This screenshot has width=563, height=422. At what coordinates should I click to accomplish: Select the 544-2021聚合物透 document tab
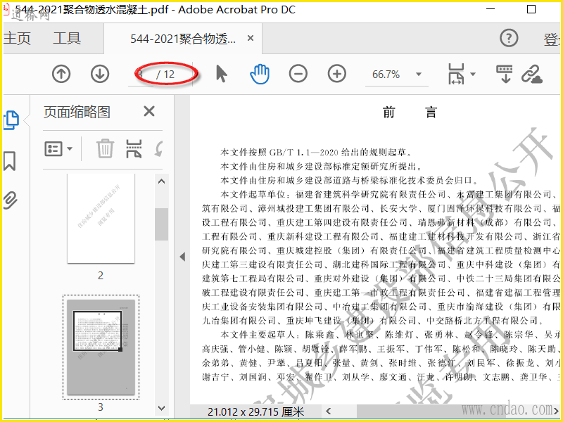[x=183, y=39]
